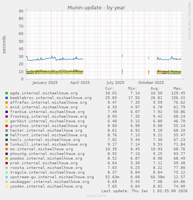Click the Cur: column header

[x=110, y=89]
